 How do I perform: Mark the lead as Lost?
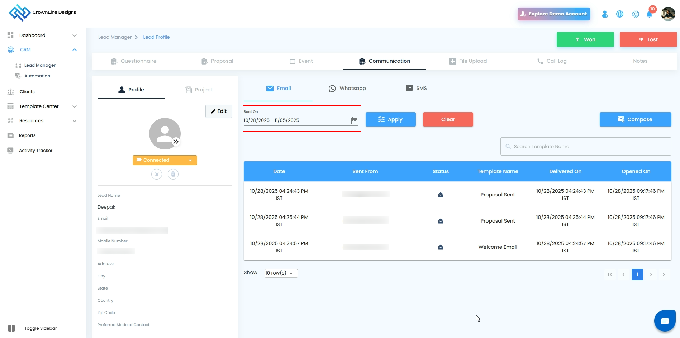[648, 39]
